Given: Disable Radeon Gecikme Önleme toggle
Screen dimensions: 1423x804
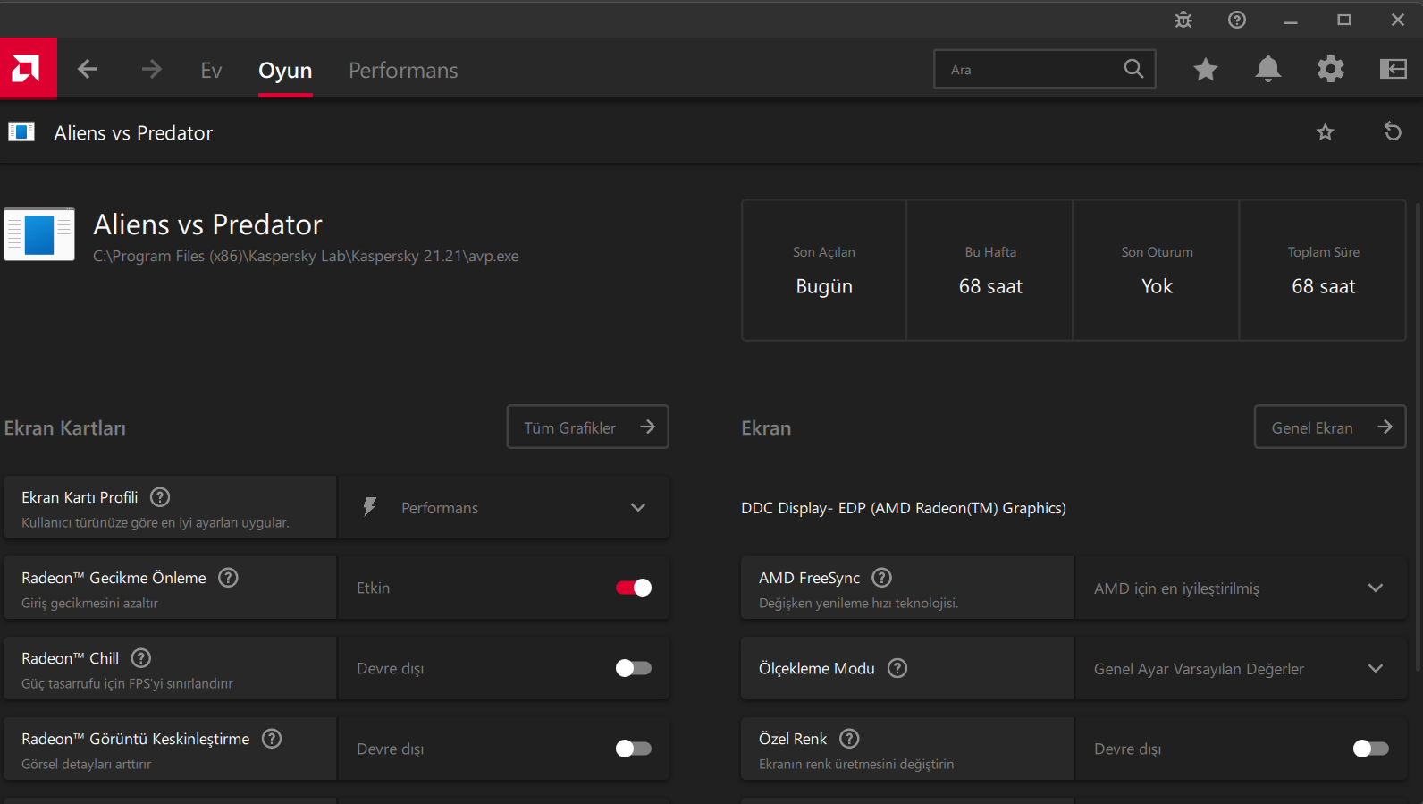Looking at the screenshot, I should pos(634,588).
